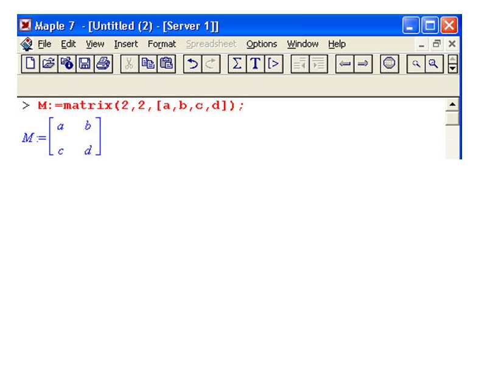
Task: Minimize the inner worksheet document
Action: [421, 44]
